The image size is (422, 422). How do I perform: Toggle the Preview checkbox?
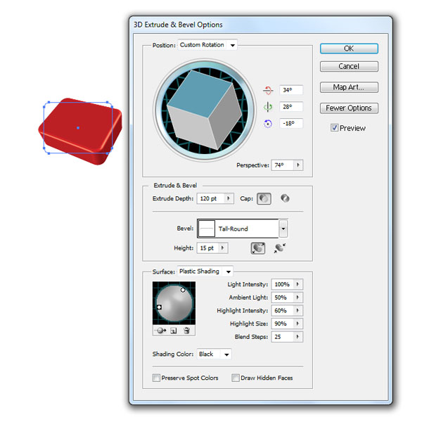[x=334, y=127]
